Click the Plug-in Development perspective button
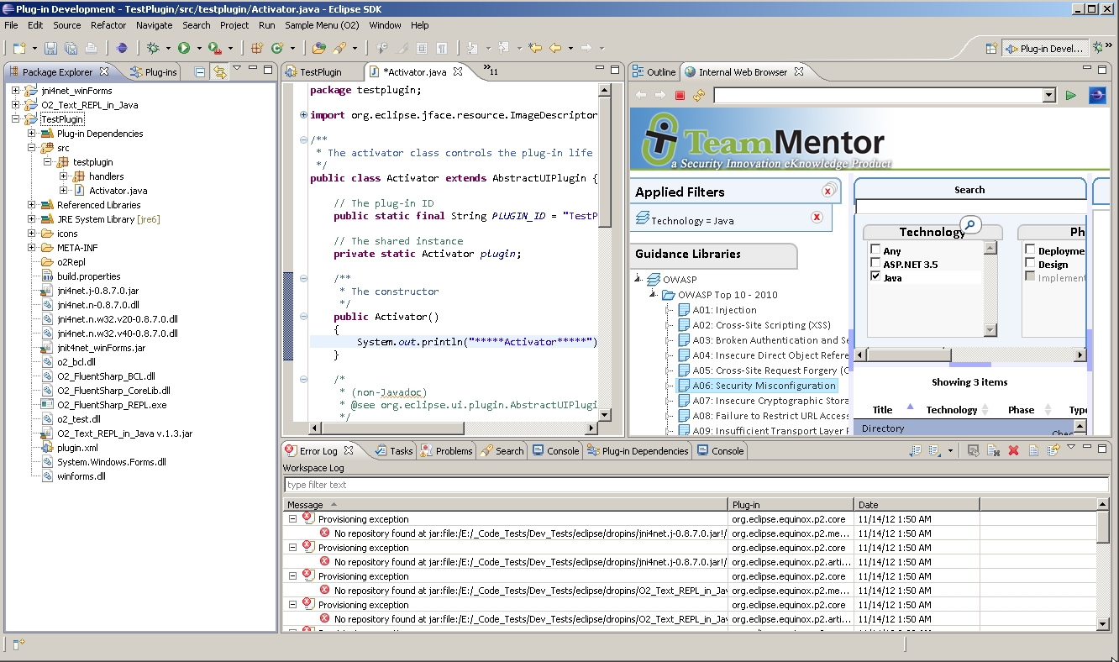The height and width of the screenshot is (662, 1119). click(x=1045, y=49)
